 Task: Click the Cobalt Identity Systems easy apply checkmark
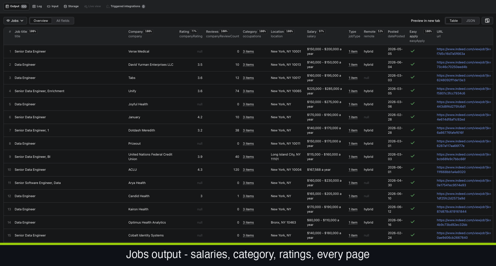pyautogui.click(x=412, y=235)
